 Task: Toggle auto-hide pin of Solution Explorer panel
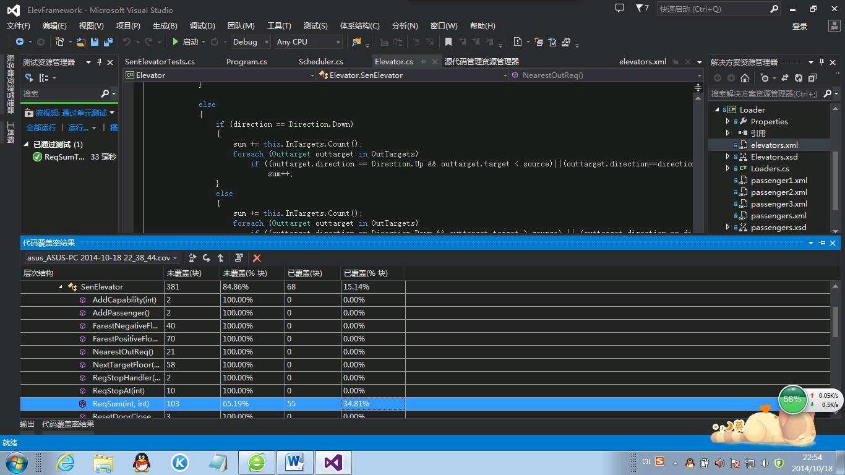pos(821,62)
